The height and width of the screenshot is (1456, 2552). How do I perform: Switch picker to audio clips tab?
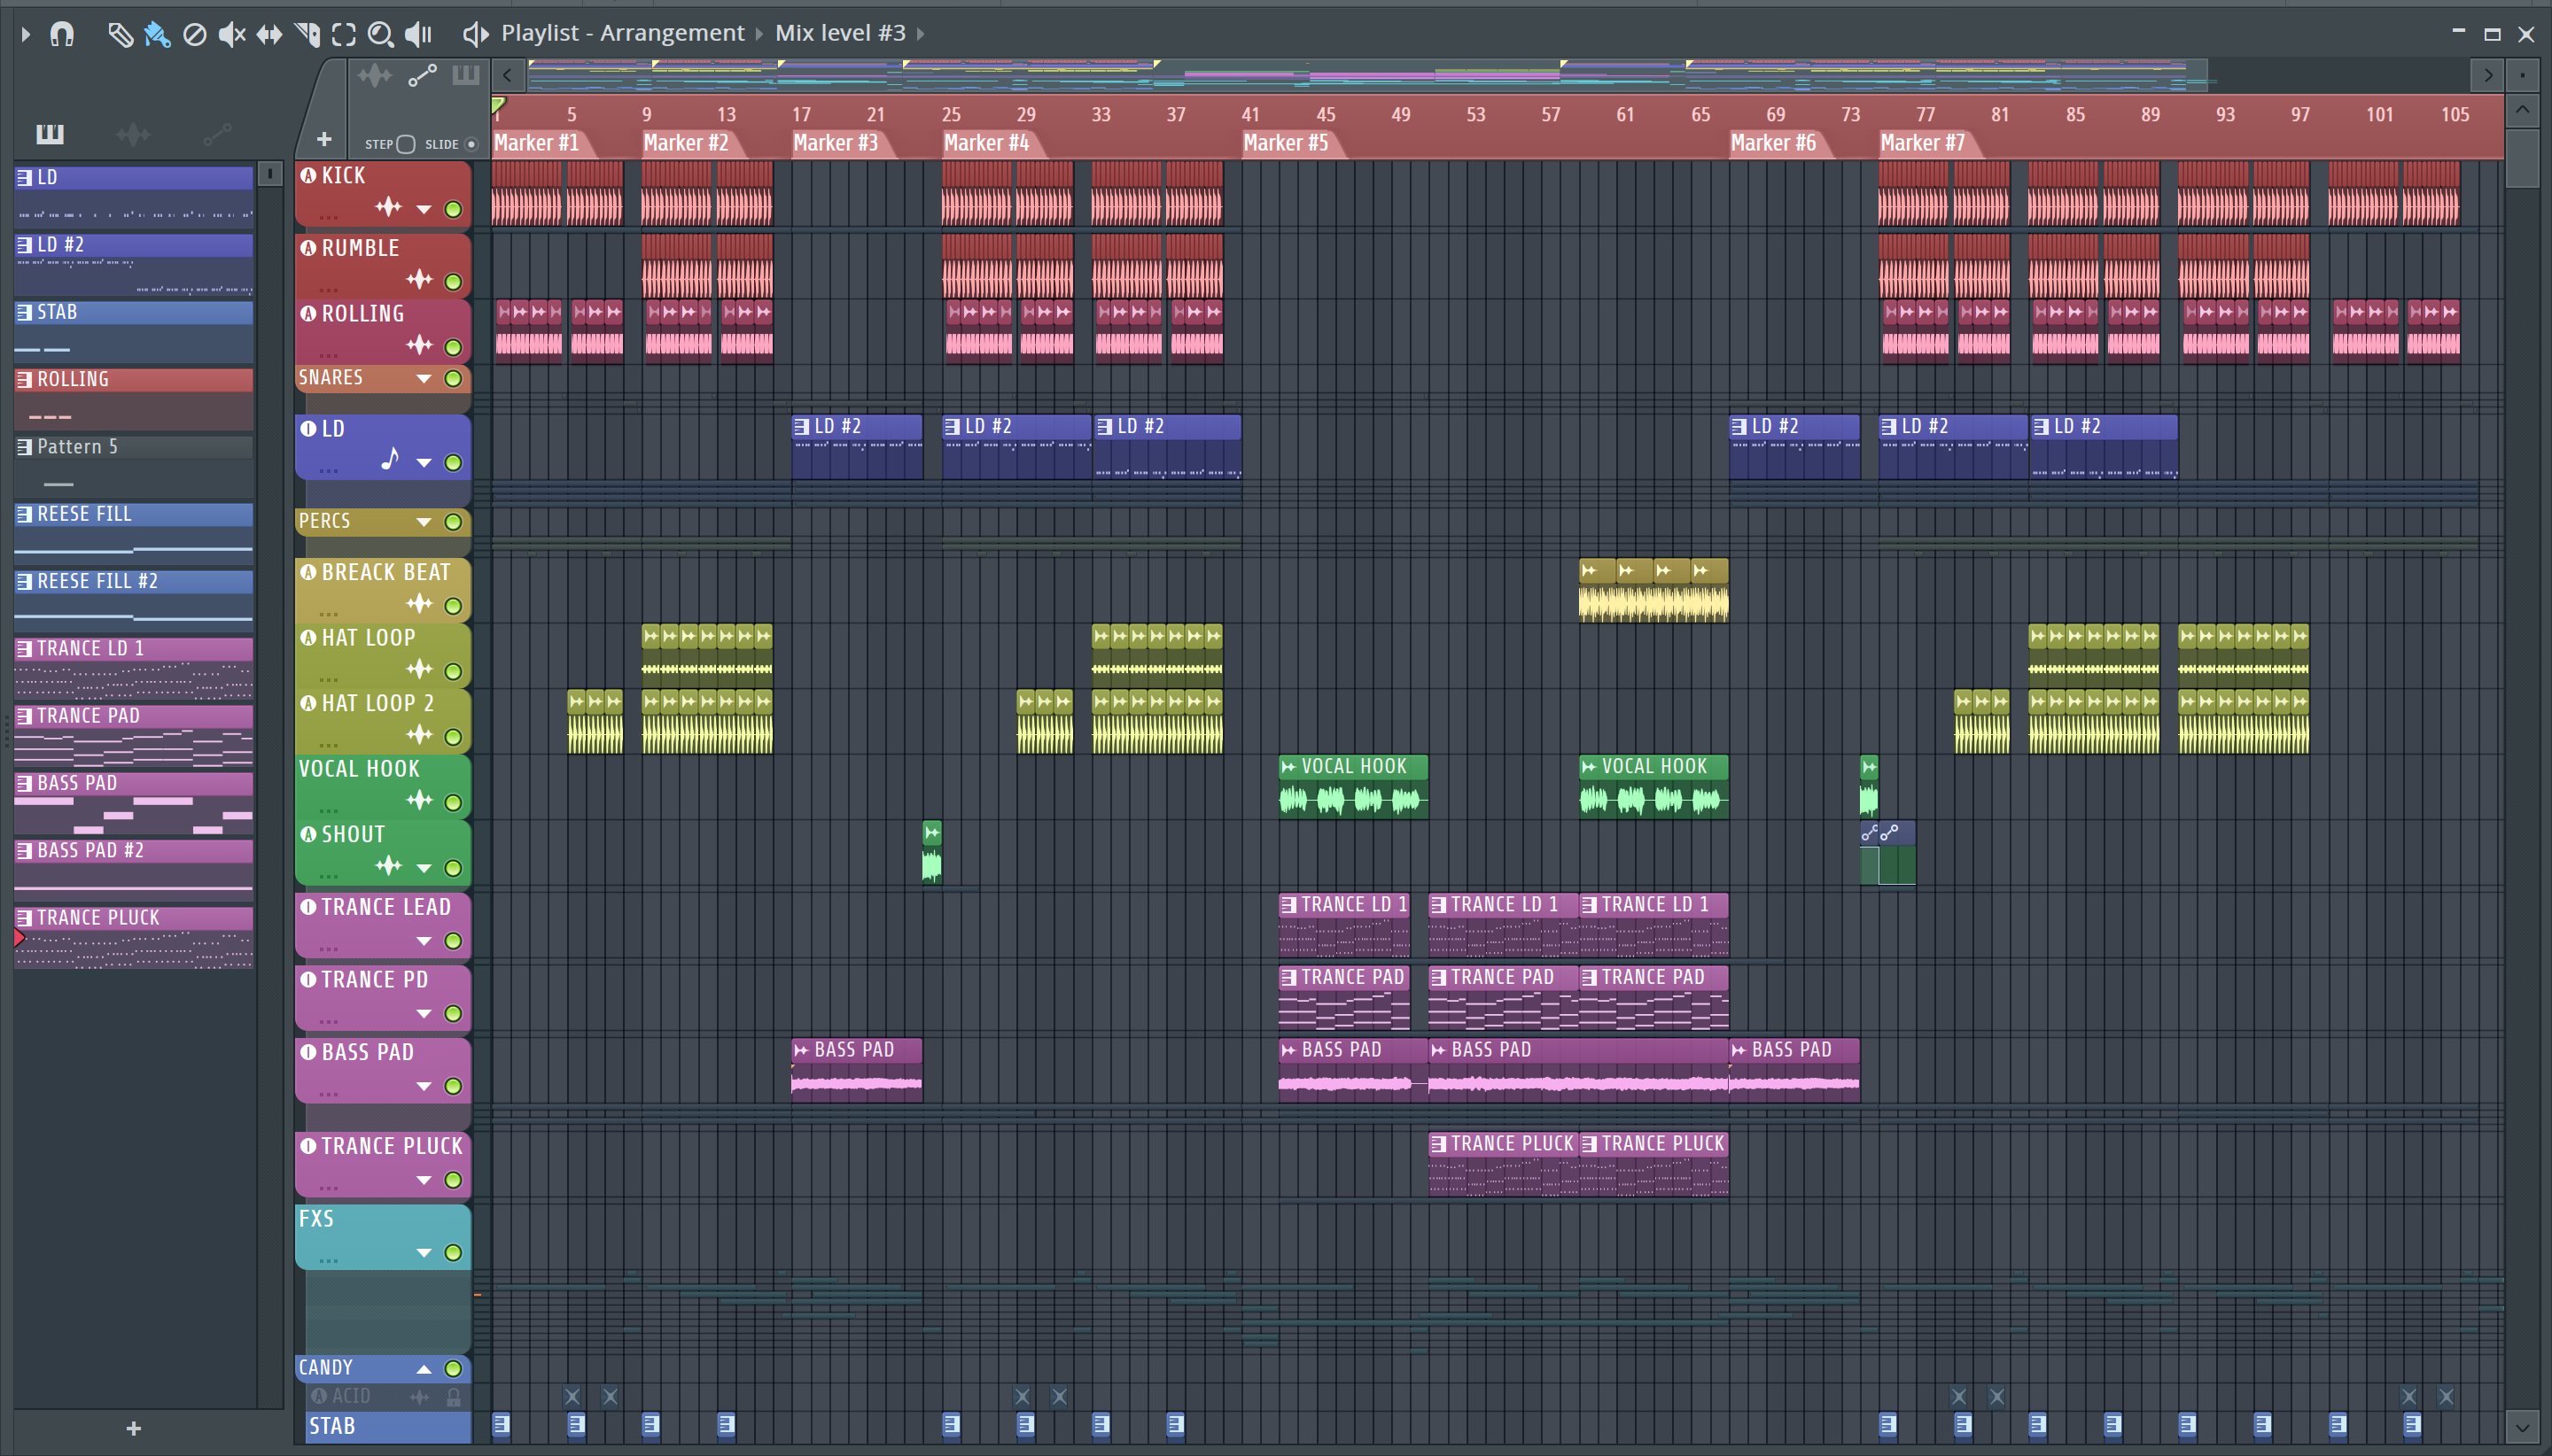[133, 134]
